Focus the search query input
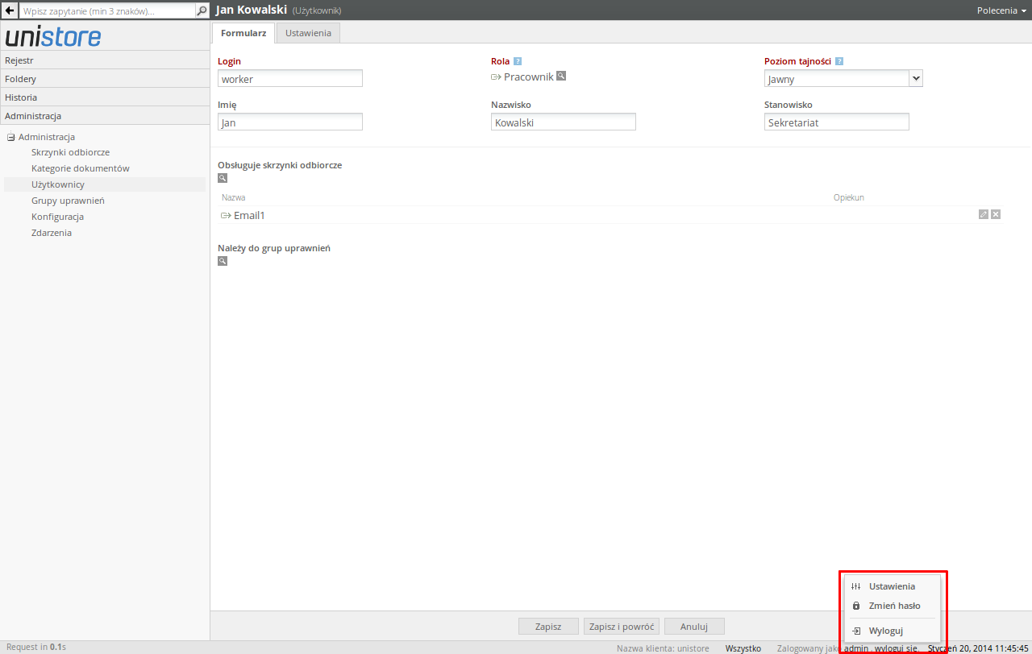1032x654 pixels. [x=107, y=11]
